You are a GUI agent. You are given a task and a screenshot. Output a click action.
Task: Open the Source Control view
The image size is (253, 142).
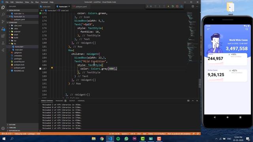coord(3,22)
